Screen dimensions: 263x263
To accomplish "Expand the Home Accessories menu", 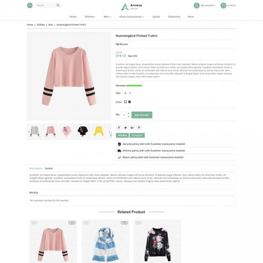I will click(x=132, y=16).
